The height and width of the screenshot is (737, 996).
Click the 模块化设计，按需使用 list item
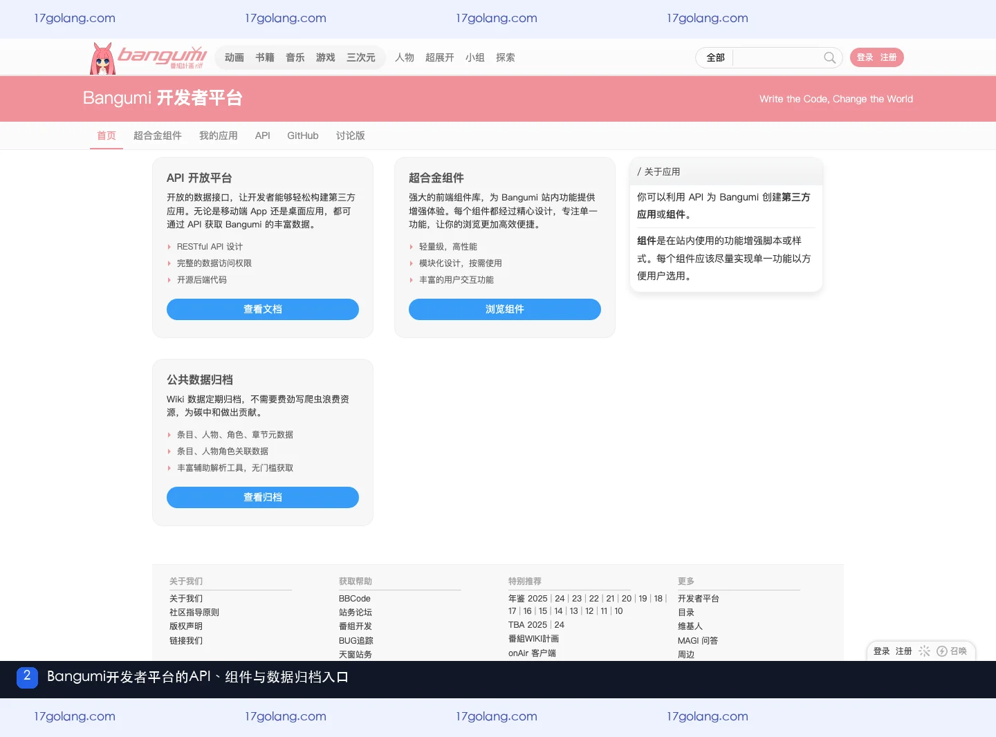(460, 263)
